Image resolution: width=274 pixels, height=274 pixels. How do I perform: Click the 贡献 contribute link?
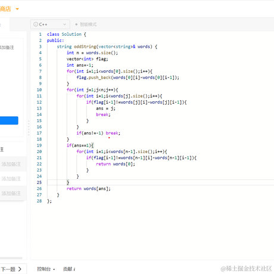tap(69, 269)
